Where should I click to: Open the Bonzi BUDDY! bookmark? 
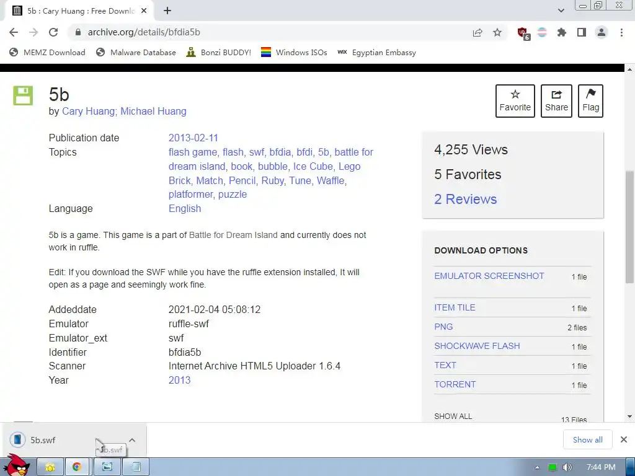[x=219, y=52]
